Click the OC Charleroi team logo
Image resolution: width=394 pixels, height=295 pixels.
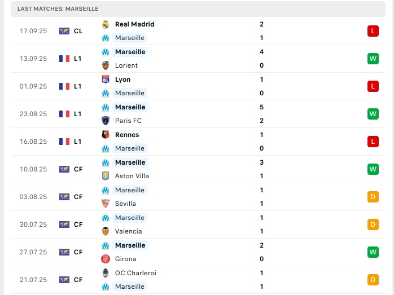pyautogui.click(x=106, y=273)
